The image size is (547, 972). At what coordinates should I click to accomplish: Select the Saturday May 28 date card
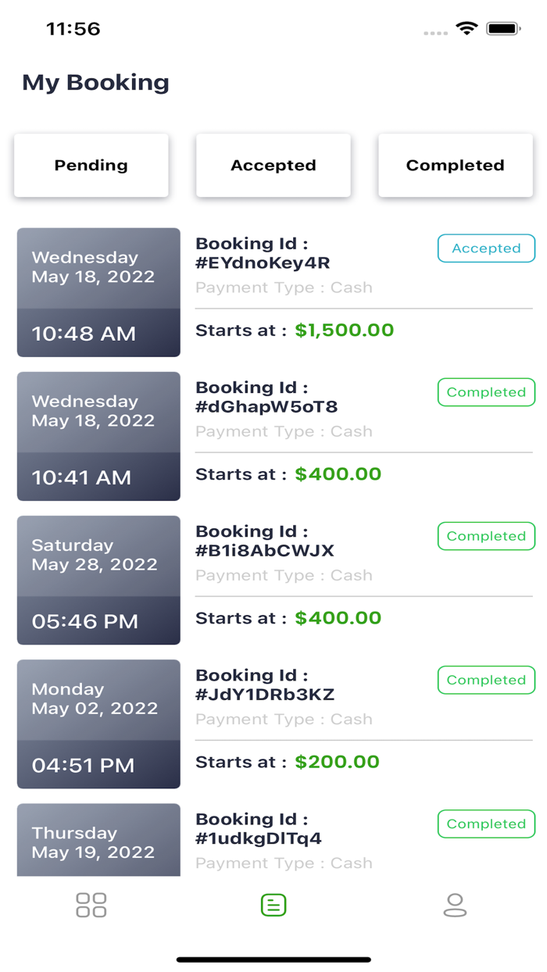(98, 580)
